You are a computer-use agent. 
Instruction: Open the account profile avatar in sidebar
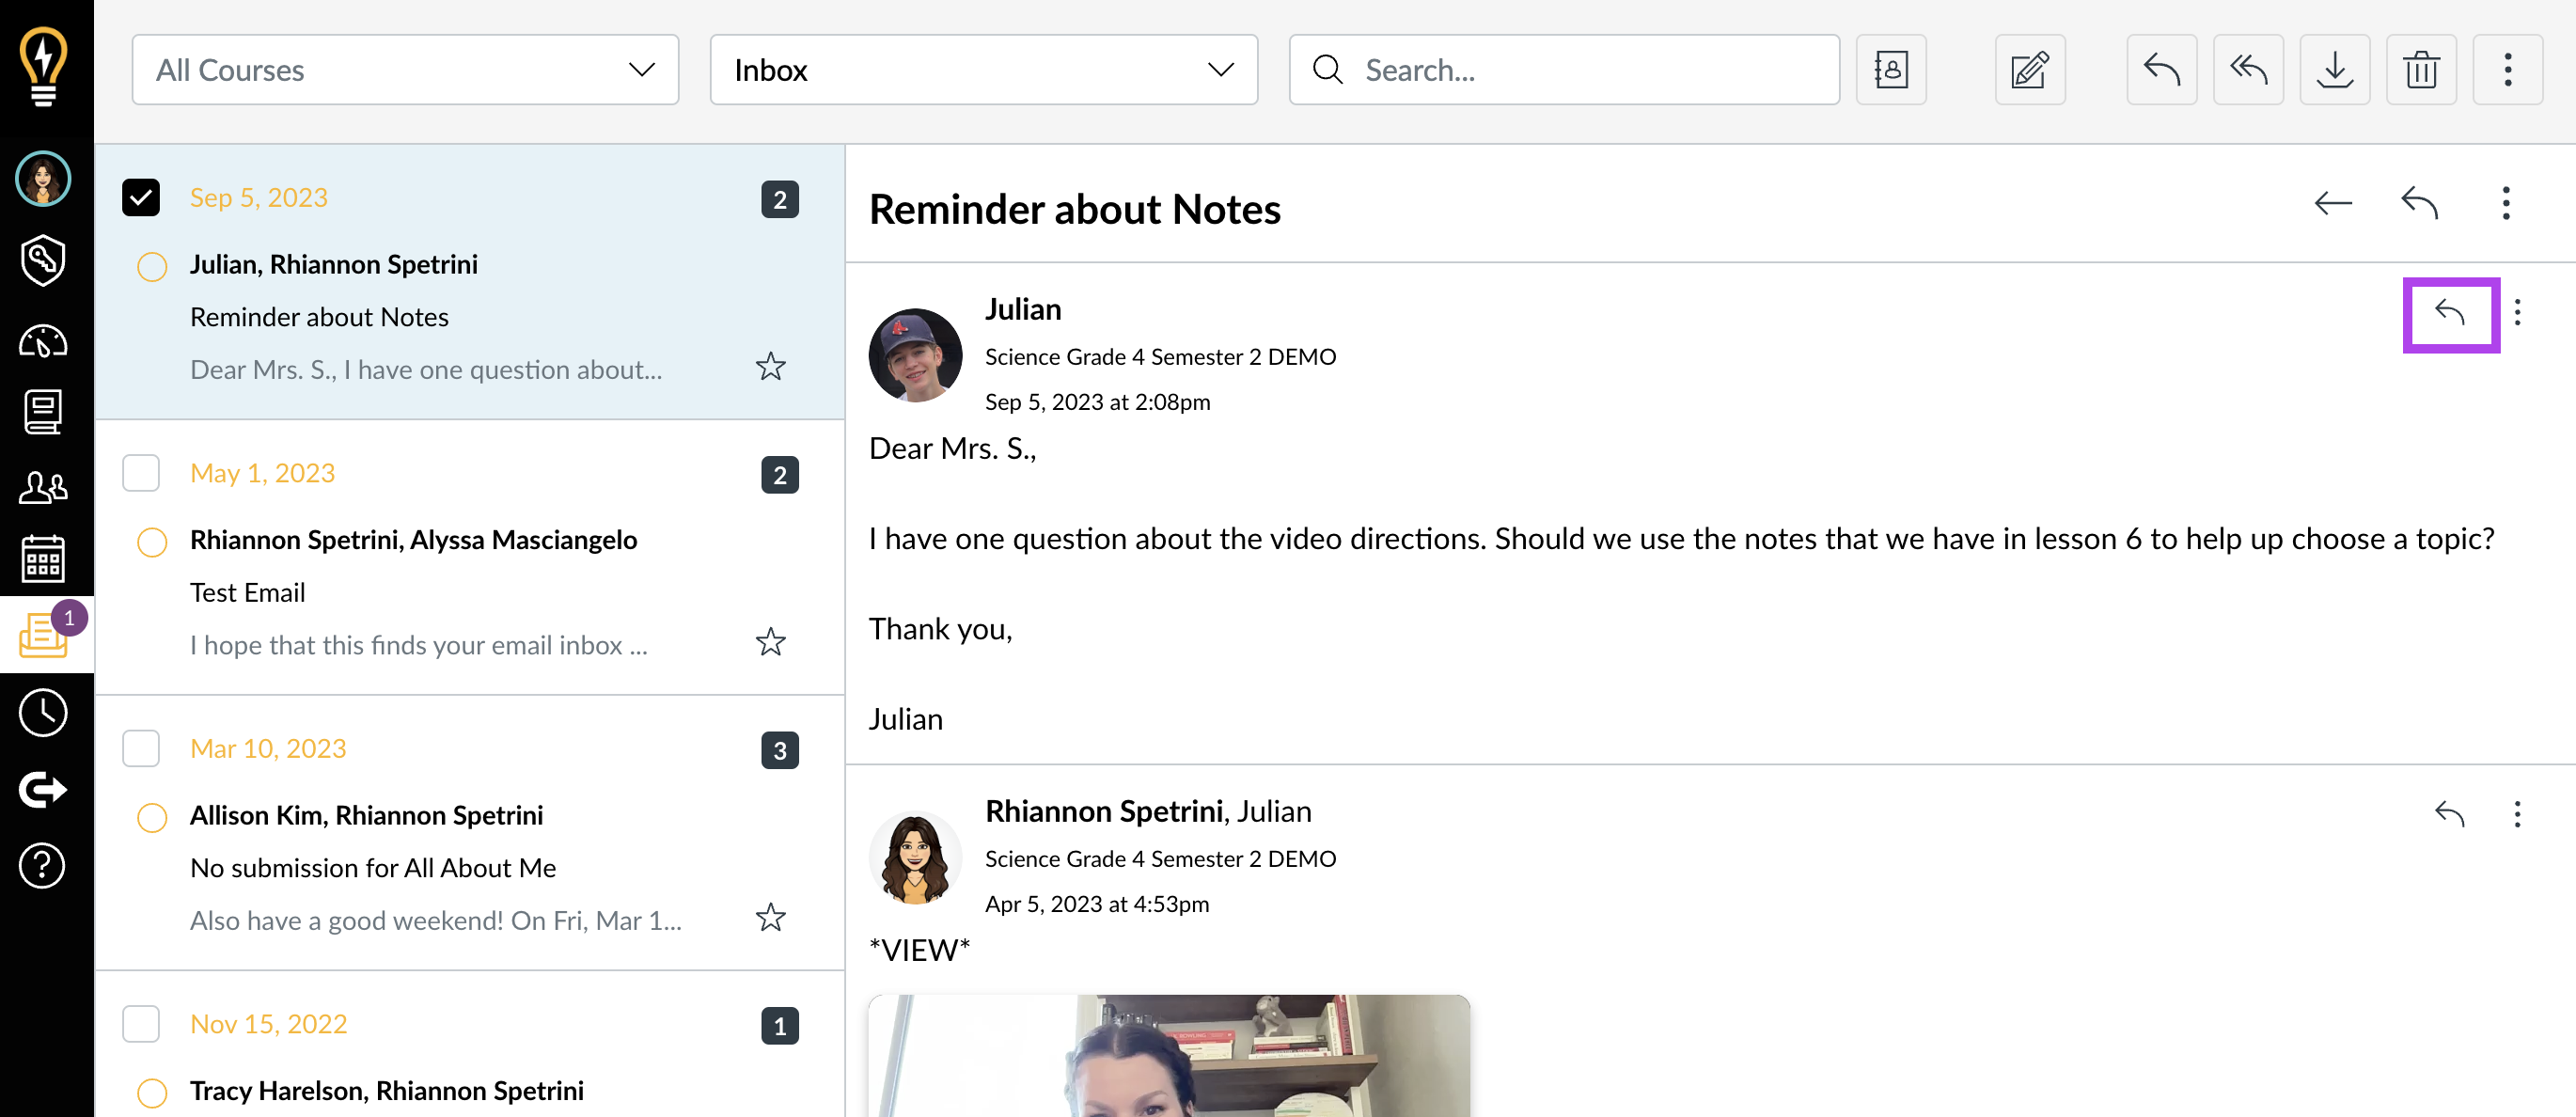tap(43, 179)
